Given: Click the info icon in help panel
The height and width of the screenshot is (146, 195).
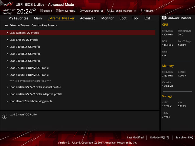Looking at the screenshot, I should point(5,116).
